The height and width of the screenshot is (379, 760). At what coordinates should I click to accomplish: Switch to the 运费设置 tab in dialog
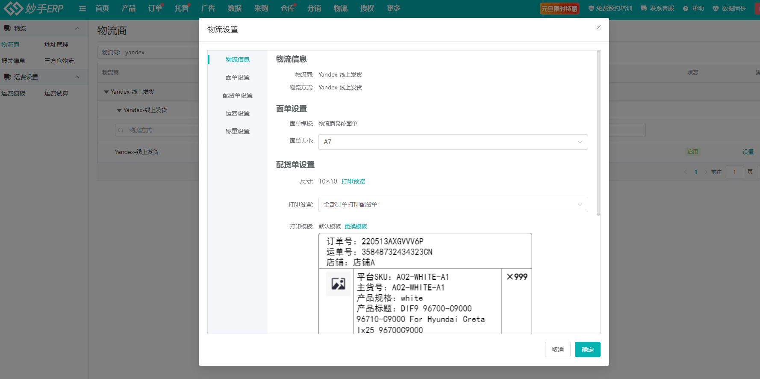pos(238,113)
